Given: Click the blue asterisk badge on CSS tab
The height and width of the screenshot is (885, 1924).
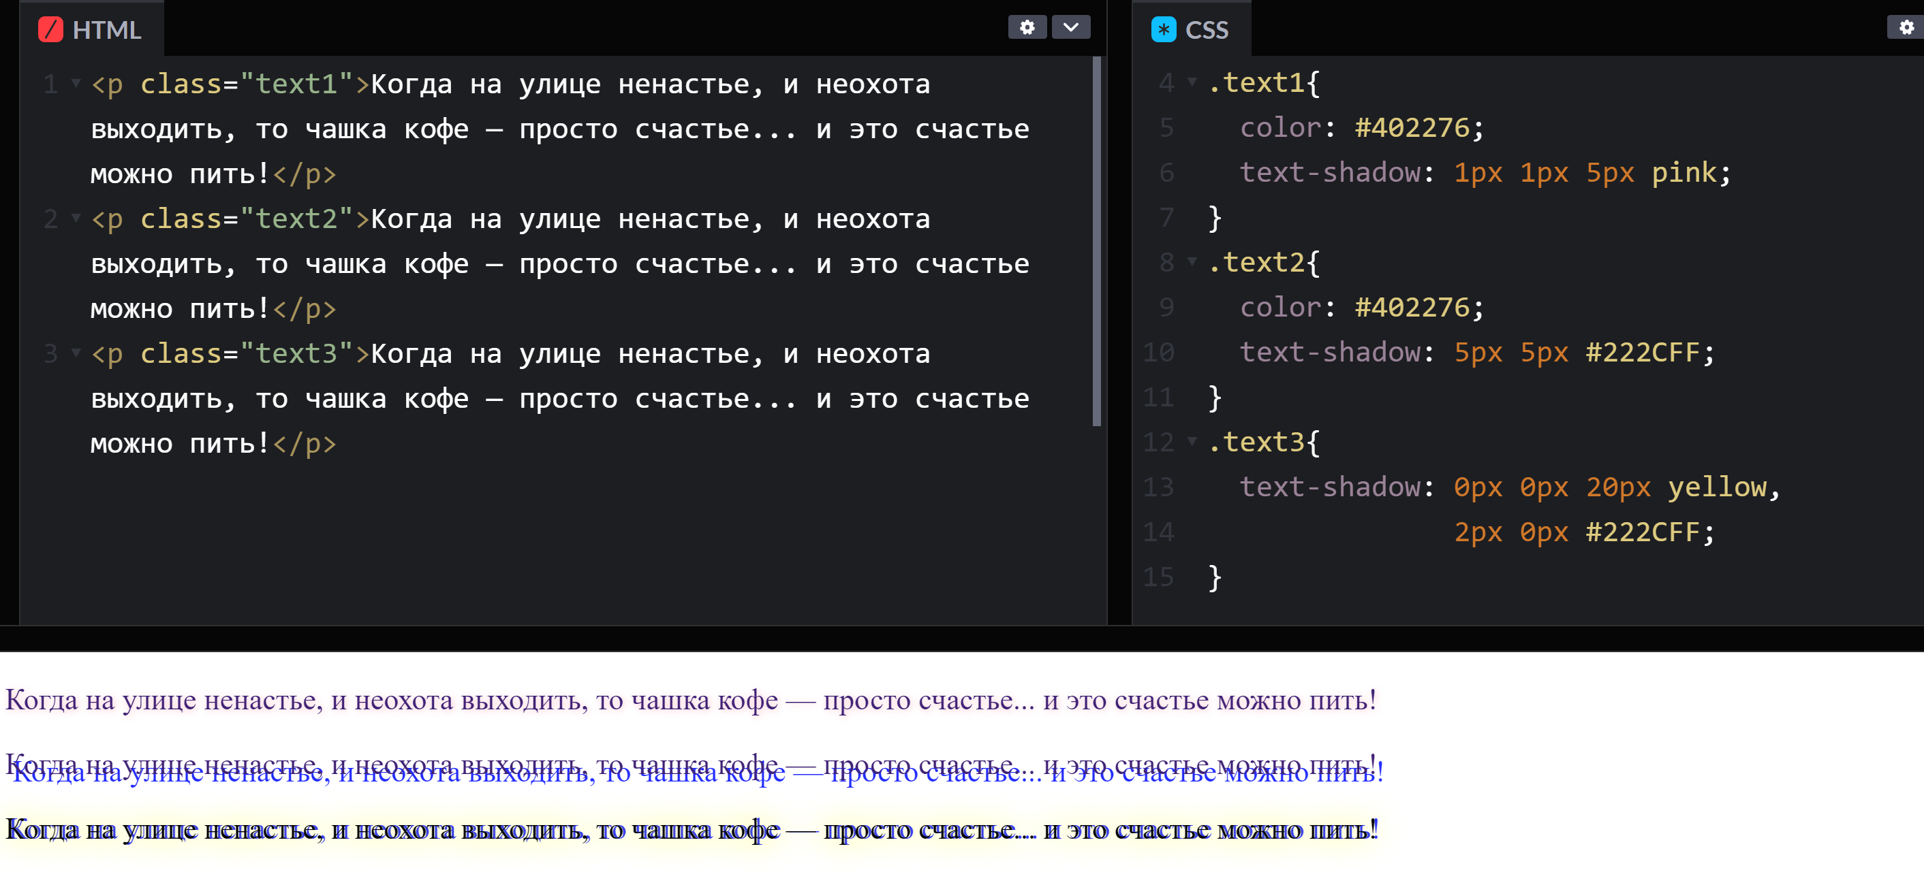Looking at the screenshot, I should [x=1163, y=30].
